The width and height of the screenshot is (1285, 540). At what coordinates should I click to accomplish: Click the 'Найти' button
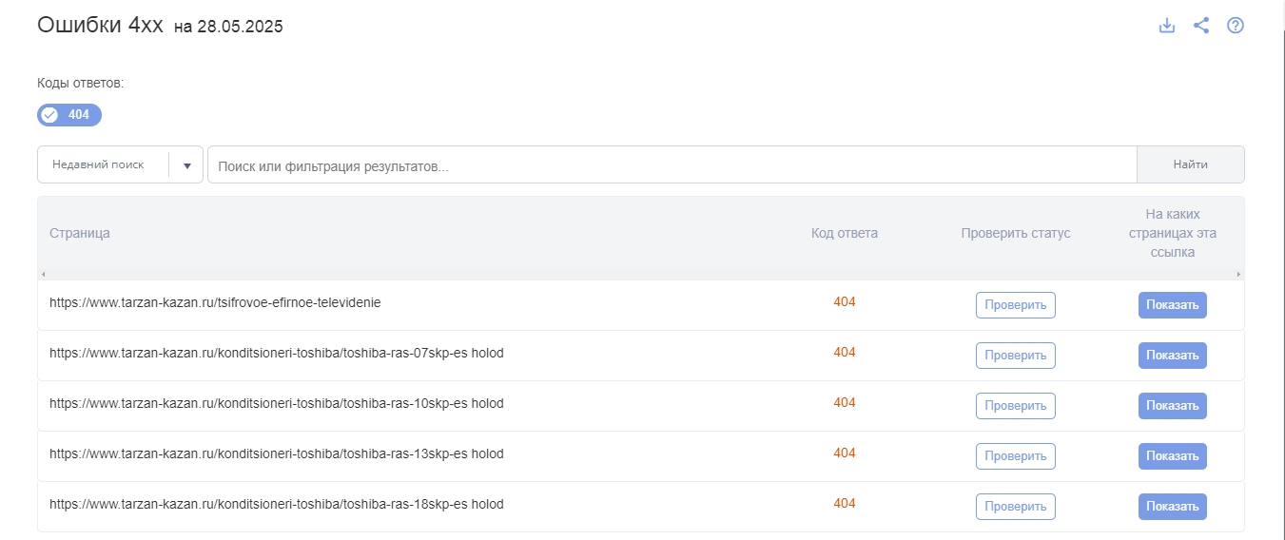click(x=1191, y=164)
